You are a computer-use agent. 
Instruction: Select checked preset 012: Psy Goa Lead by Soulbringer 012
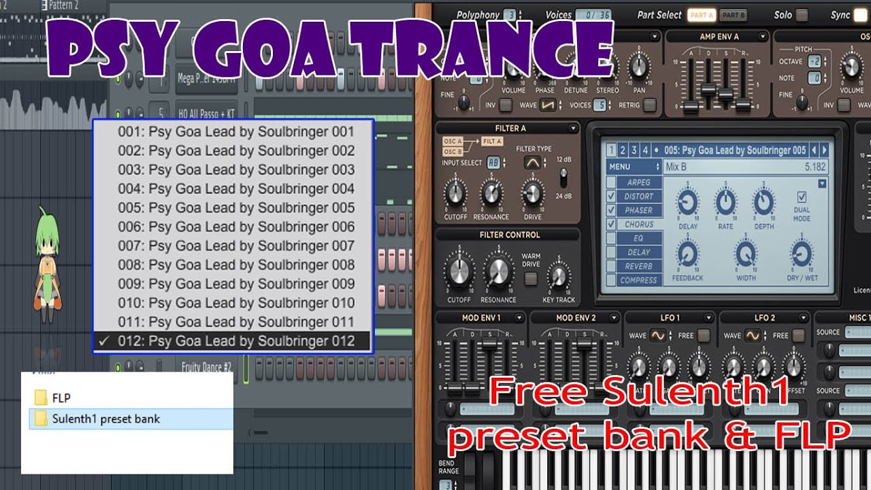(x=233, y=341)
